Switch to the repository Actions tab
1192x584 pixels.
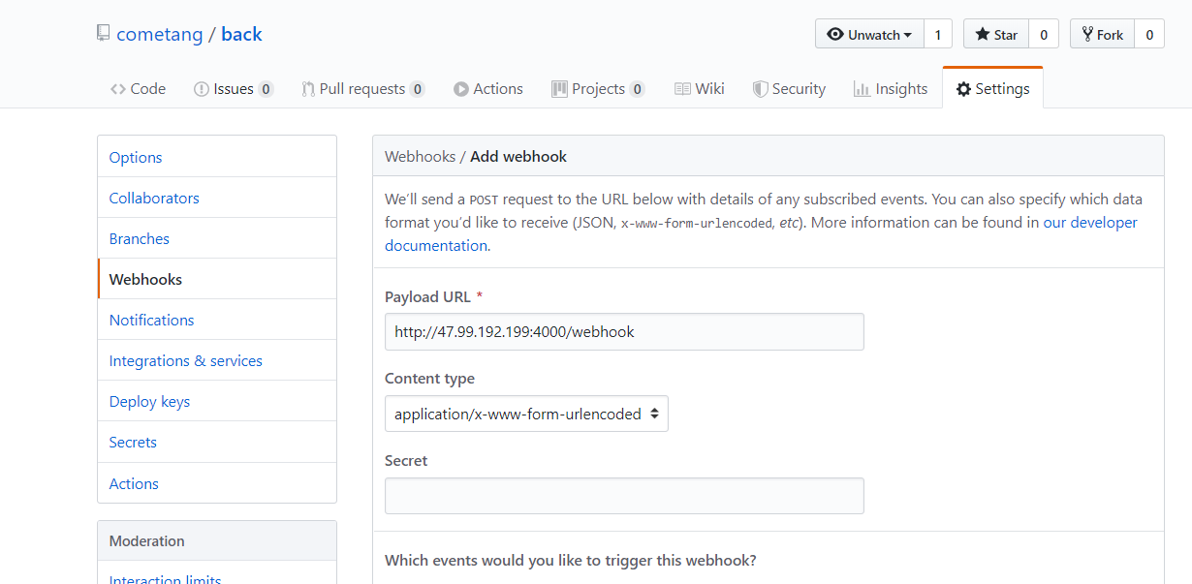pos(488,88)
